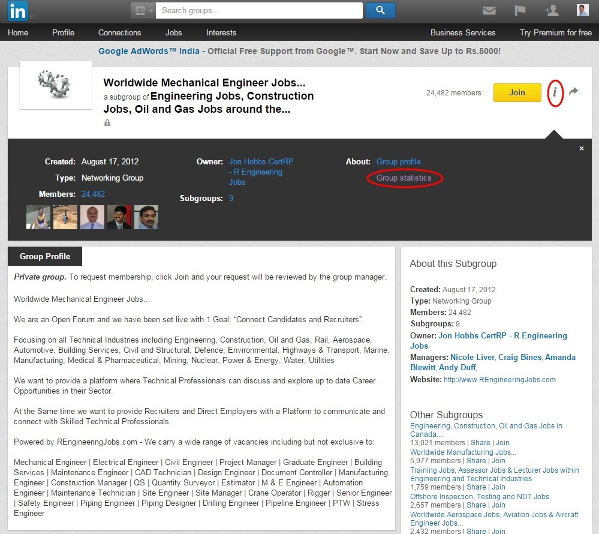599x534 pixels.
Task: Open manager Andy Duff's profile
Action: (x=457, y=368)
